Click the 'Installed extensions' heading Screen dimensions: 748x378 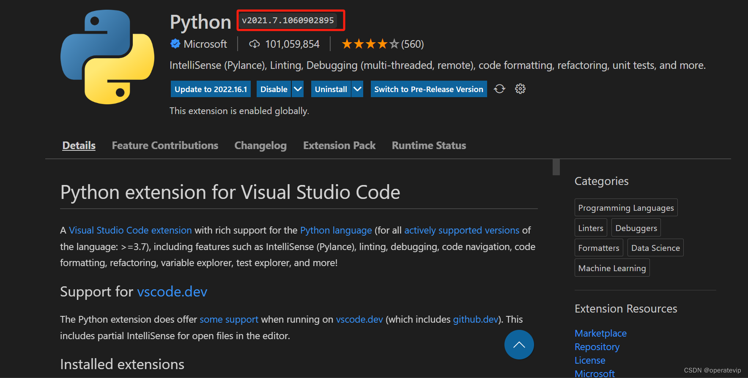[x=122, y=364]
